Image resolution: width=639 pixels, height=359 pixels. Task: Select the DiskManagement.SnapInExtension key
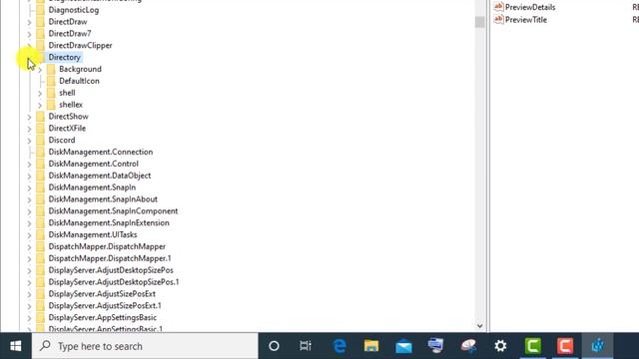[109, 222]
